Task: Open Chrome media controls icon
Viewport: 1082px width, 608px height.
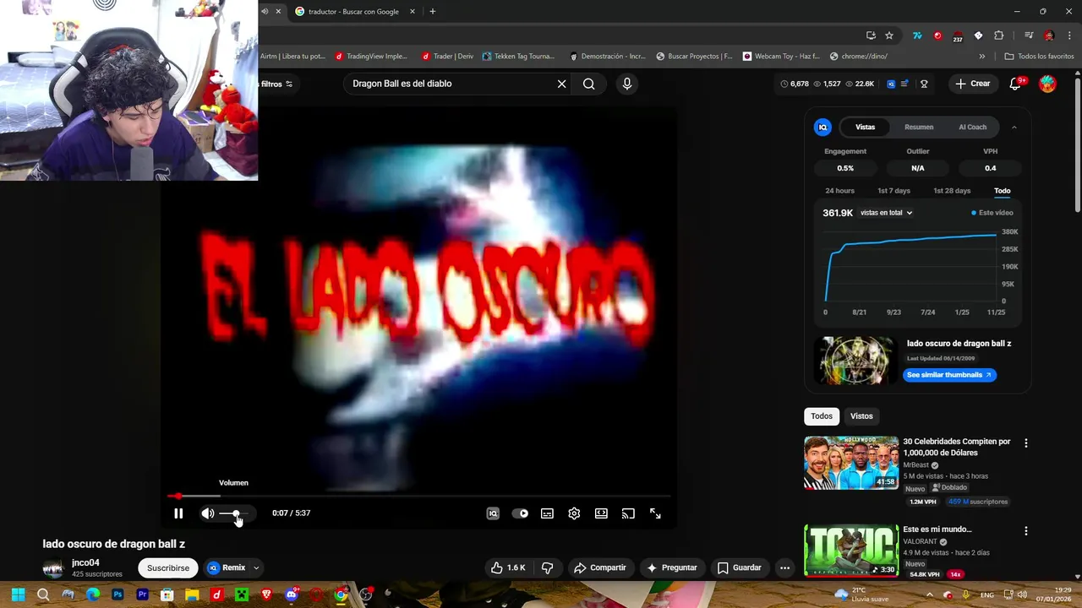Action: click(1029, 35)
